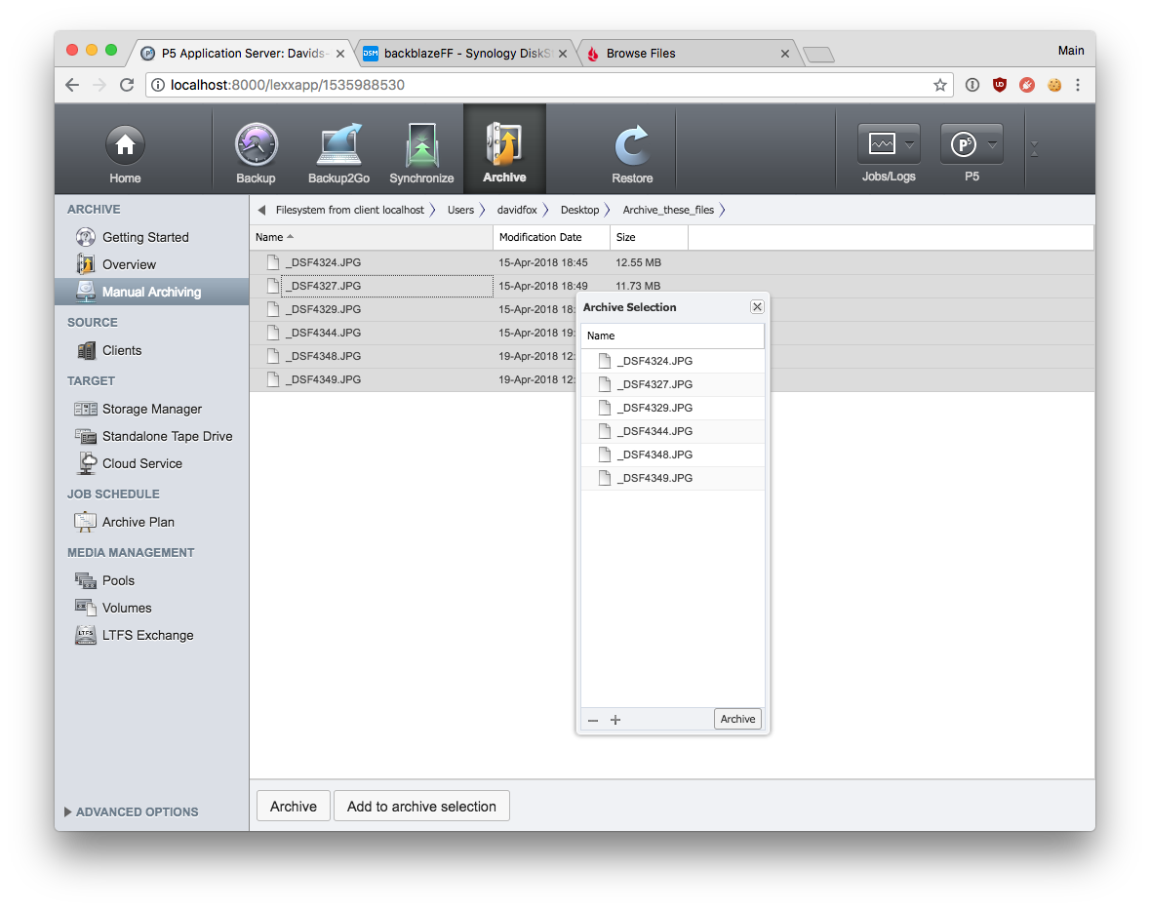The image size is (1150, 909).
Task: Open uBlock extension icon
Action: [1000, 85]
